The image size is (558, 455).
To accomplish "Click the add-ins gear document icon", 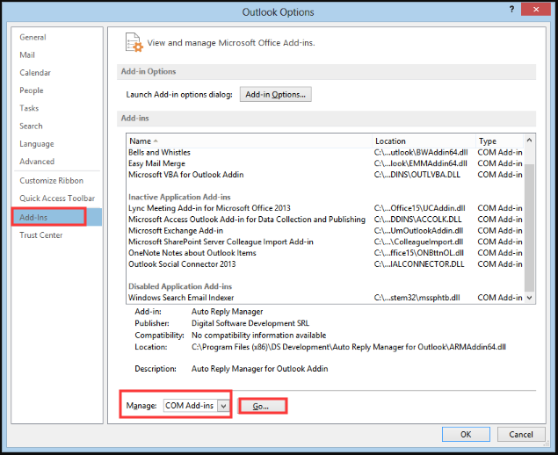I will coord(134,42).
